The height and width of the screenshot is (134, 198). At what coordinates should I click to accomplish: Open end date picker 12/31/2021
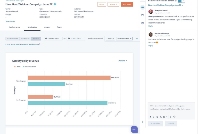point(76,39)
